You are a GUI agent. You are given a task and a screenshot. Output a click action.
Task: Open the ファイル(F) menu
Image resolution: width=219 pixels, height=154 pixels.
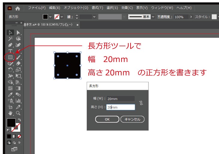click(37, 8)
